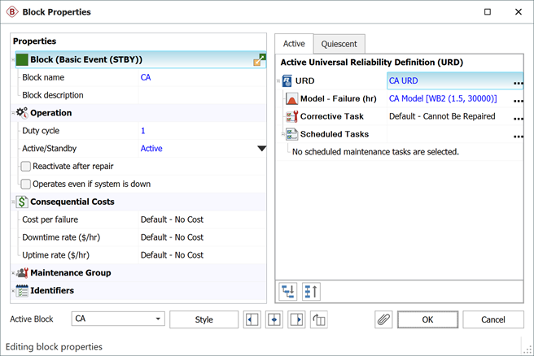Expand the Maintenance Group section
The image size is (534, 356).
click(x=15, y=273)
